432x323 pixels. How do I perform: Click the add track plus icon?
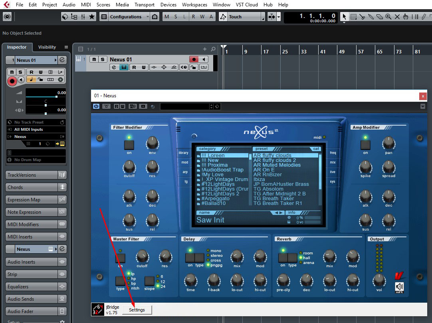pyautogui.click(x=205, y=49)
